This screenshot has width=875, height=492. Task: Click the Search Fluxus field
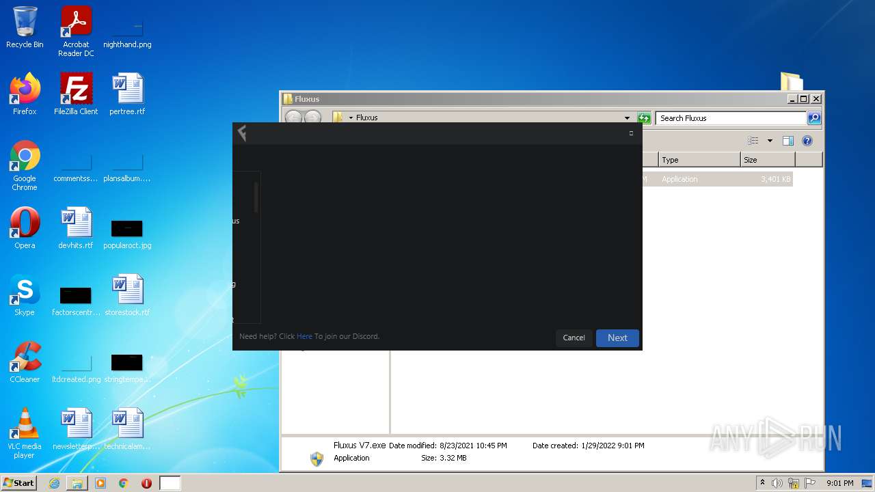pos(731,118)
